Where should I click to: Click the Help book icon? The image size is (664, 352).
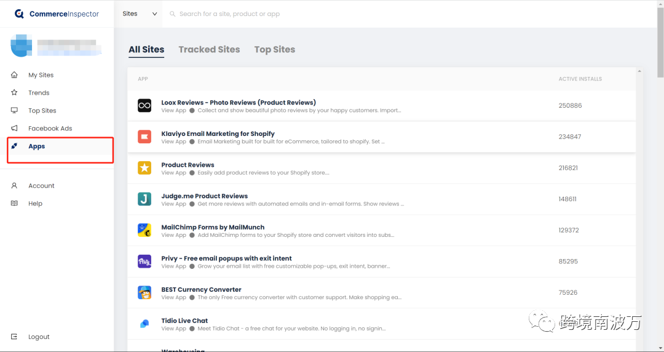click(14, 203)
